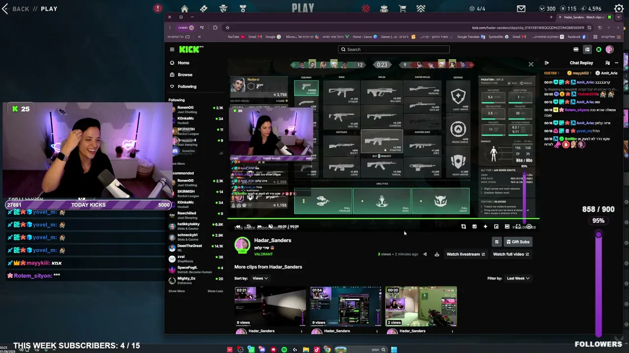Open the Sort by Views dropdown
The height and width of the screenshot is (353, 629).
(x=260, y=278)
